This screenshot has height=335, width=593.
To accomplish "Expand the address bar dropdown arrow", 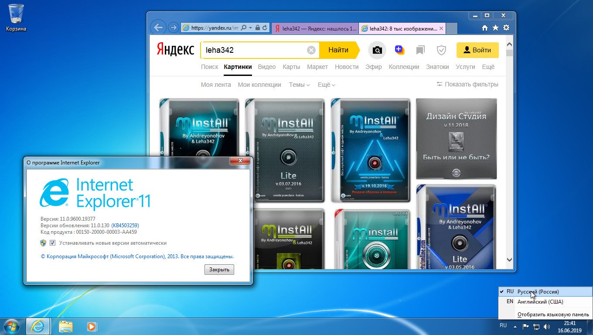I will pyautogui.click(x=251, y=27).
